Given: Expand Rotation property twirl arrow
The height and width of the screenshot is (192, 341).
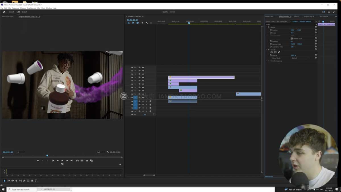Looking at the screenshot, I should tap(268, 41).
